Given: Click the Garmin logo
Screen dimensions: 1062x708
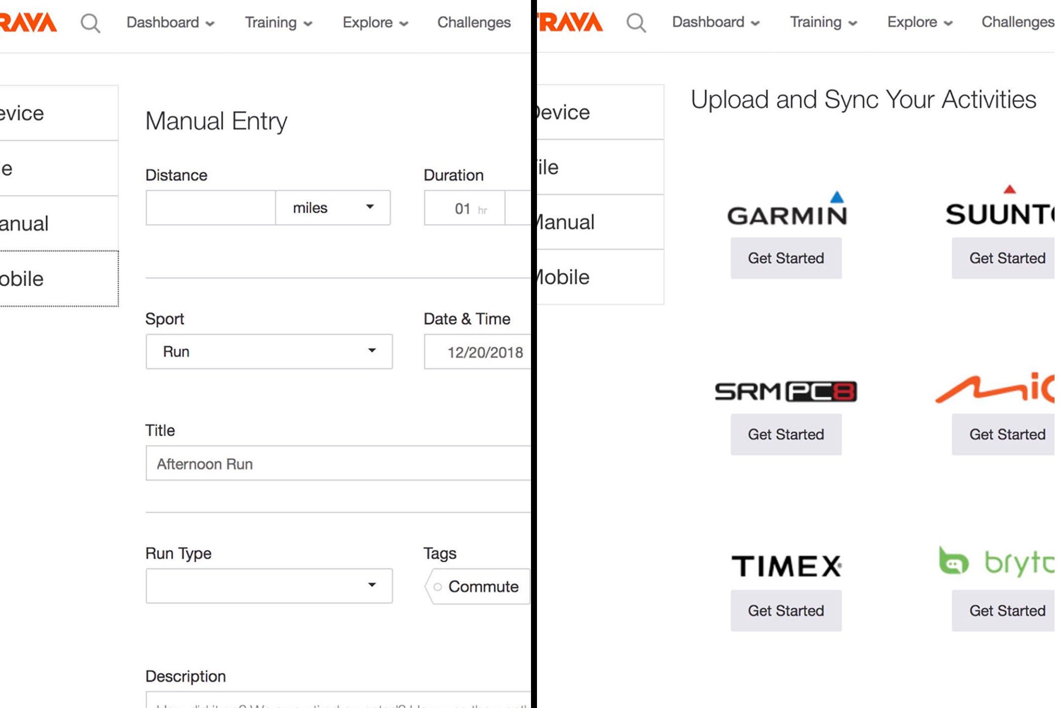Looking at the screenshot, I should pos(787,208).
